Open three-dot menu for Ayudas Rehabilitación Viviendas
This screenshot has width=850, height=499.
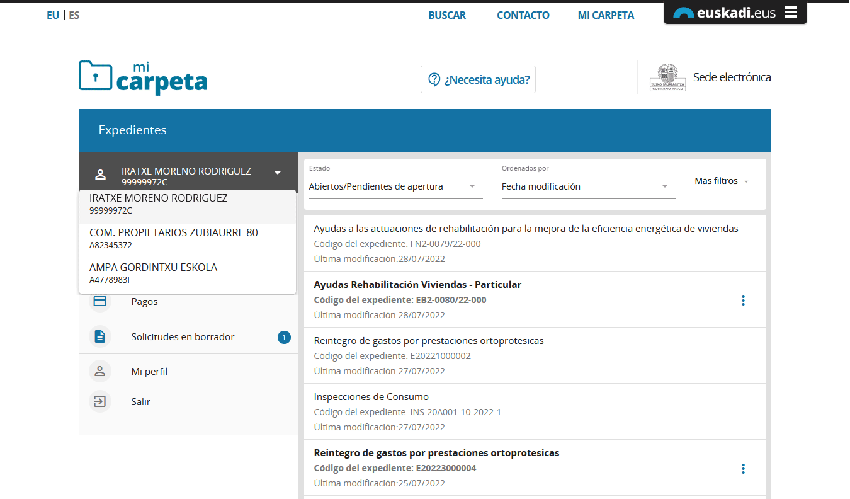(743, 301)
